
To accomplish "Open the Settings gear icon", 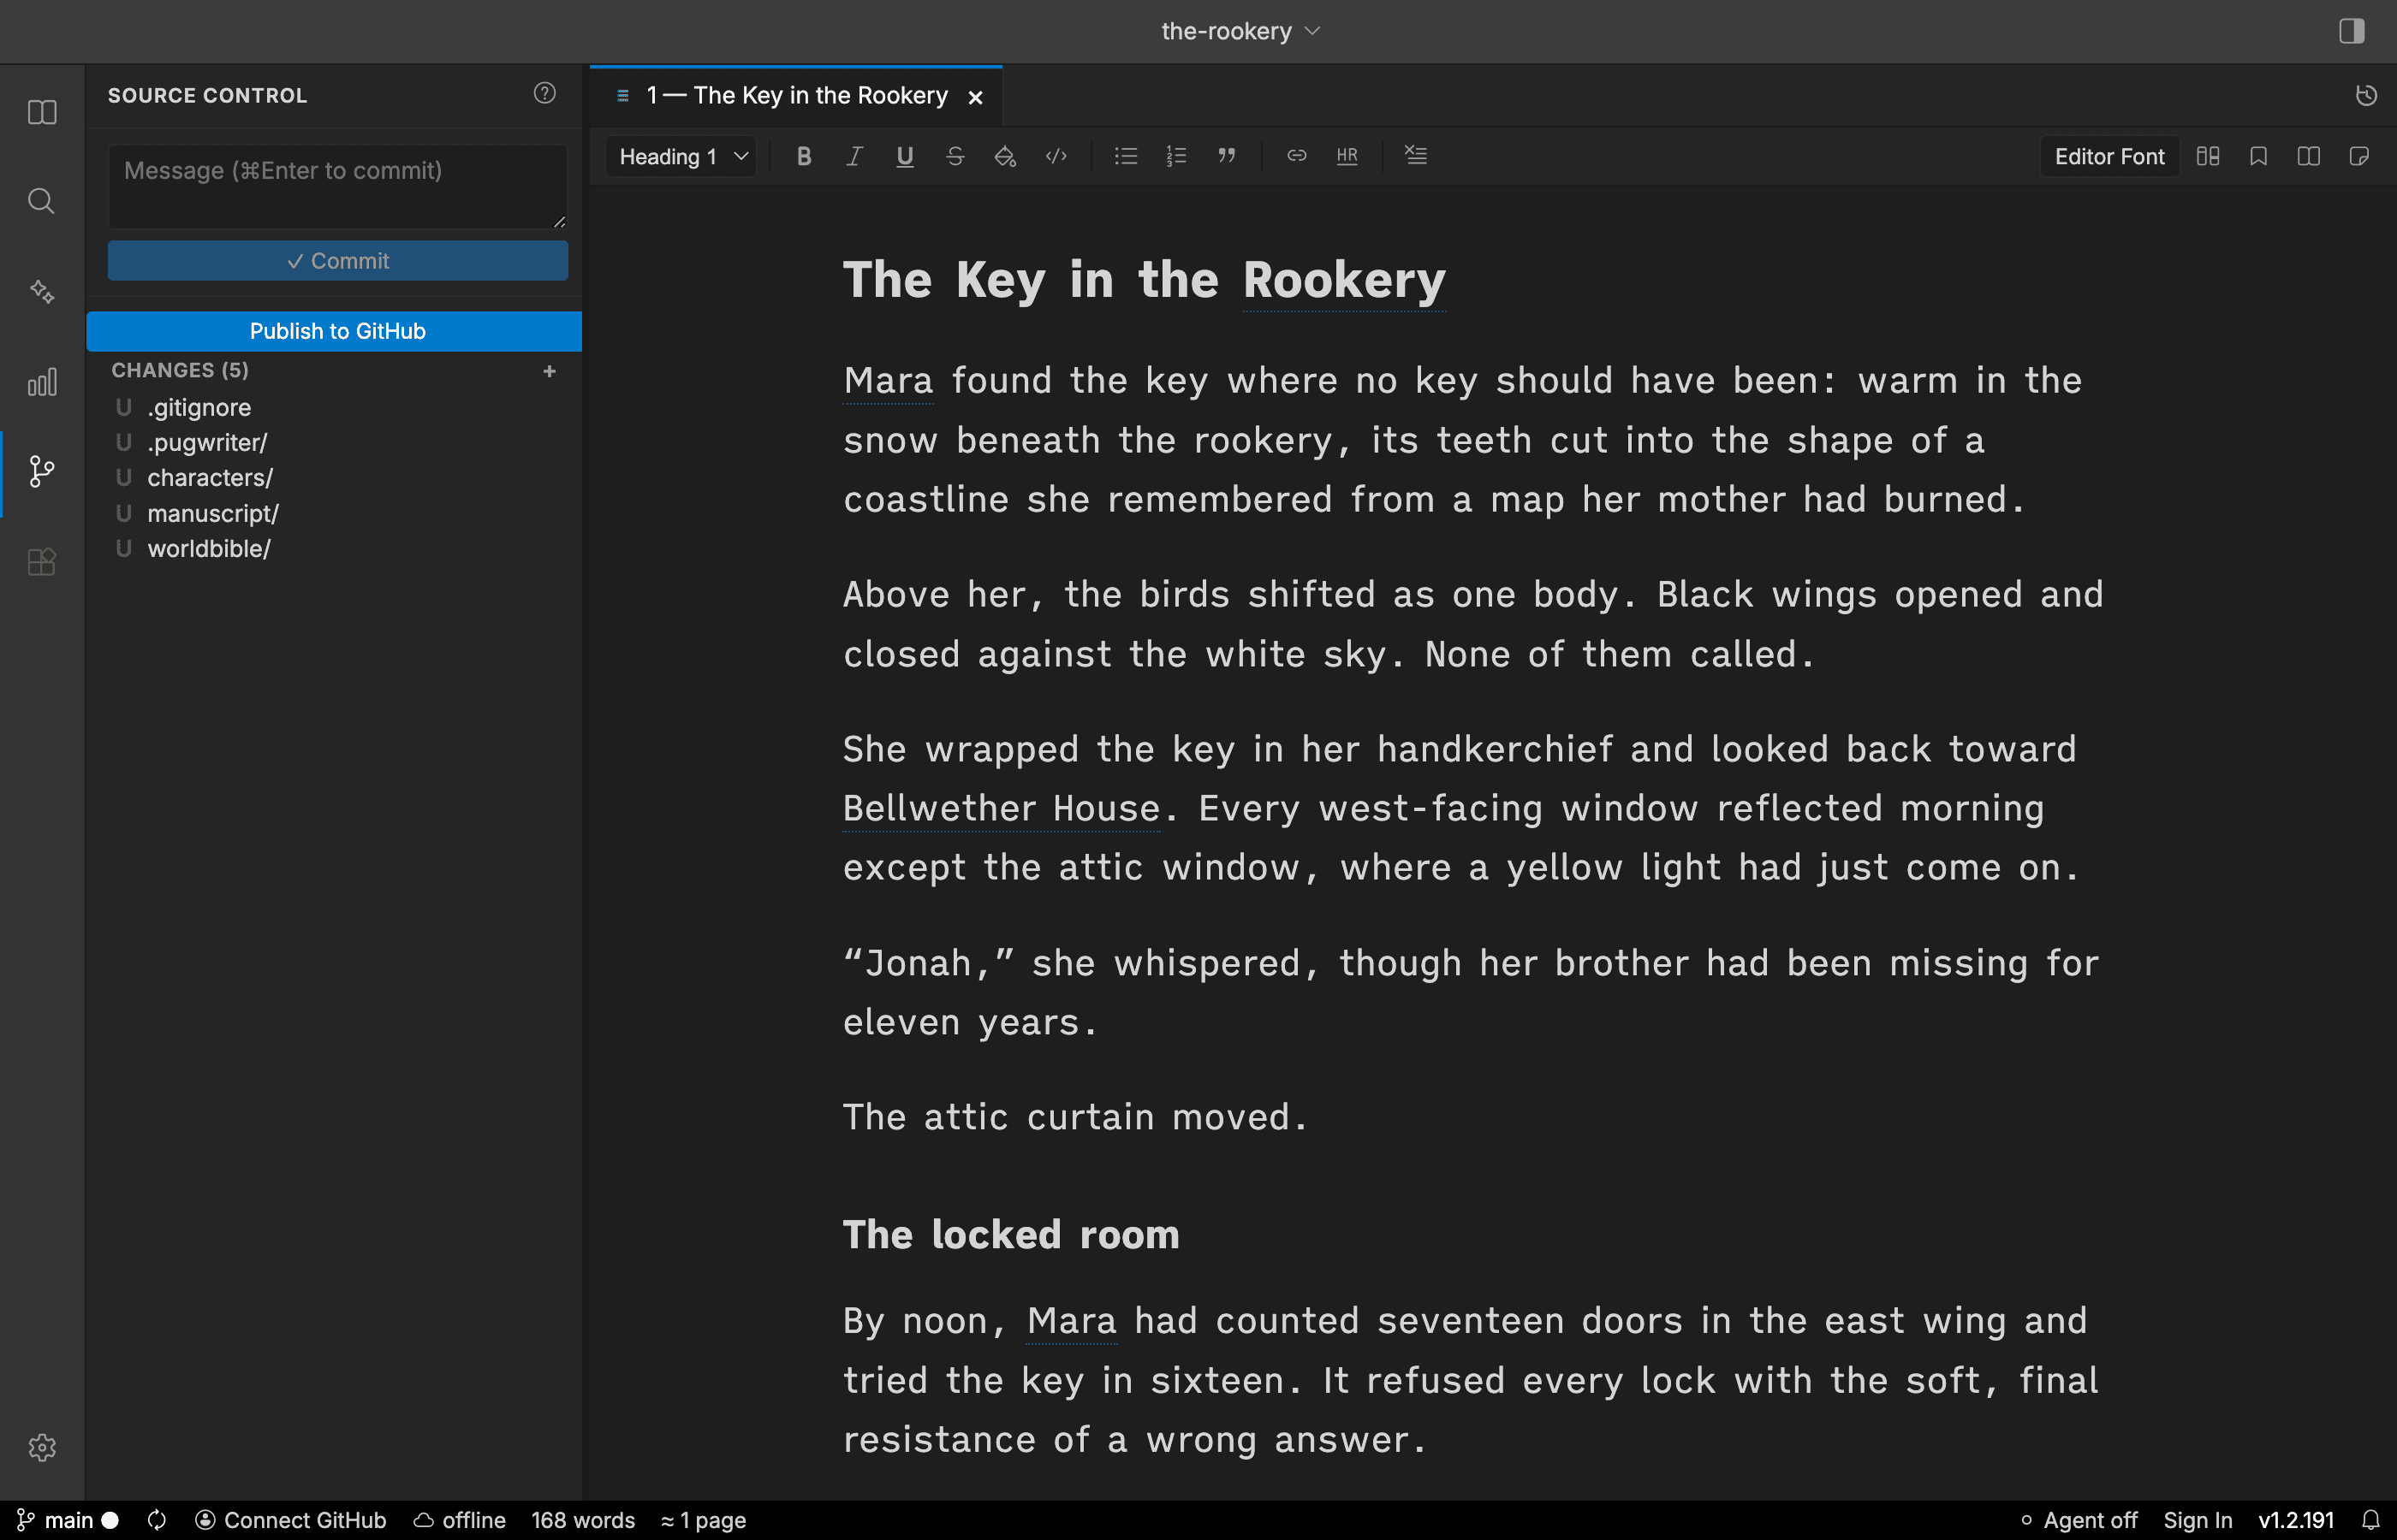I will 42,1447.
